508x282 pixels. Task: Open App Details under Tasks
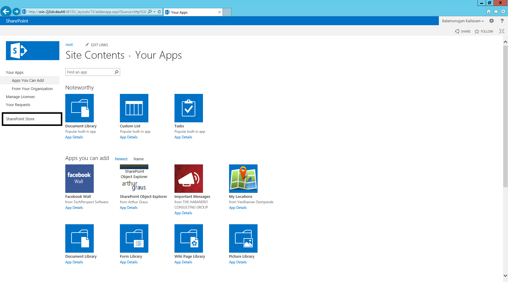183,137
